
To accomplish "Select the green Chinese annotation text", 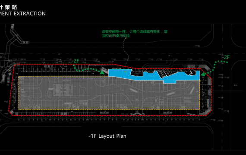I will [x=135, y=34].
